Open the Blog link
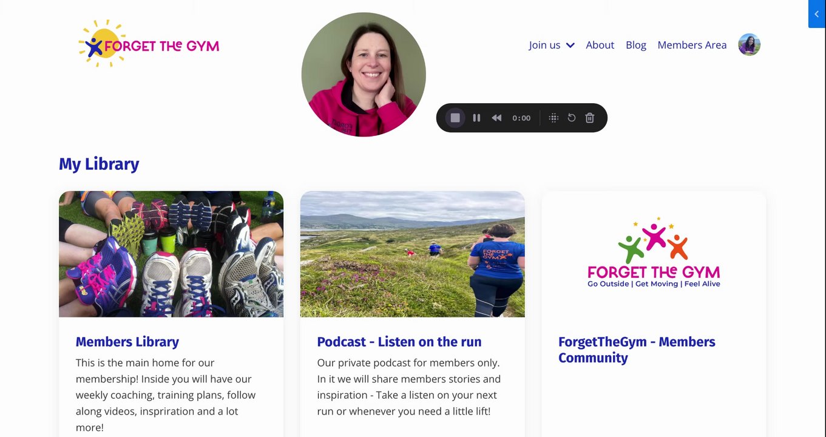This screenshot has width=826, height=437. pyautogui.click(x=635, y=45)
